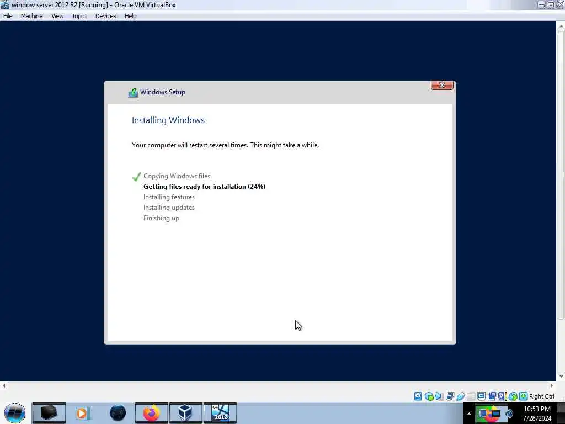Click the taskbar clock showing 10:53 PM
The width and height of the screenshot is (565, 424).
[x=537, y=414]
